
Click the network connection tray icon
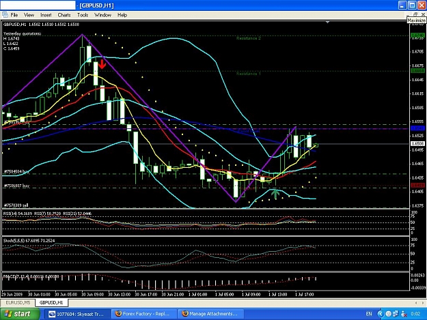[396, 314]
